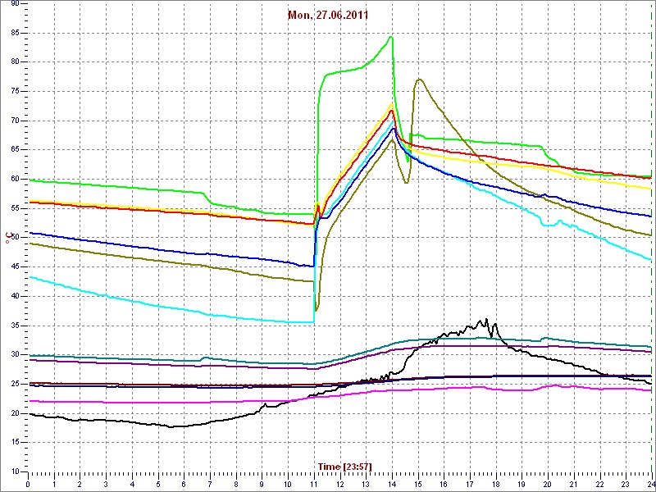Click hour 13 label on time axis
656x492 pixels.
point(366,485)
